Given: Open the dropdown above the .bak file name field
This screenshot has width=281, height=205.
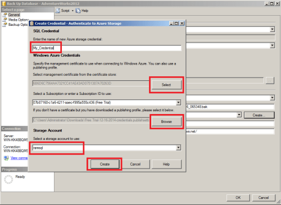Looking at the screenshot, I should click(273, 98).
